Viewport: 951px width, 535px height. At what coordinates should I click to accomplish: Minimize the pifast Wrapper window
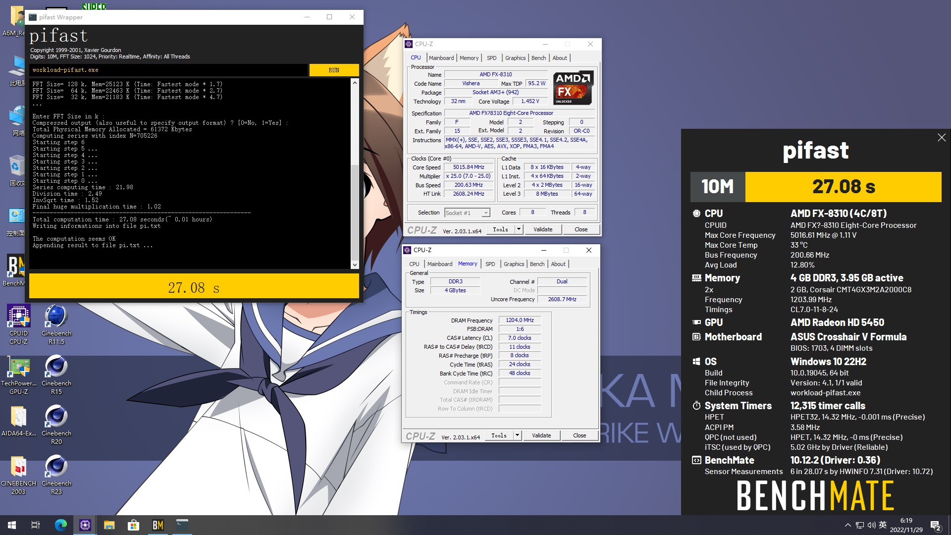tap(307, 17)
